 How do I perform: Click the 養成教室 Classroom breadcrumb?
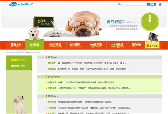14,52
